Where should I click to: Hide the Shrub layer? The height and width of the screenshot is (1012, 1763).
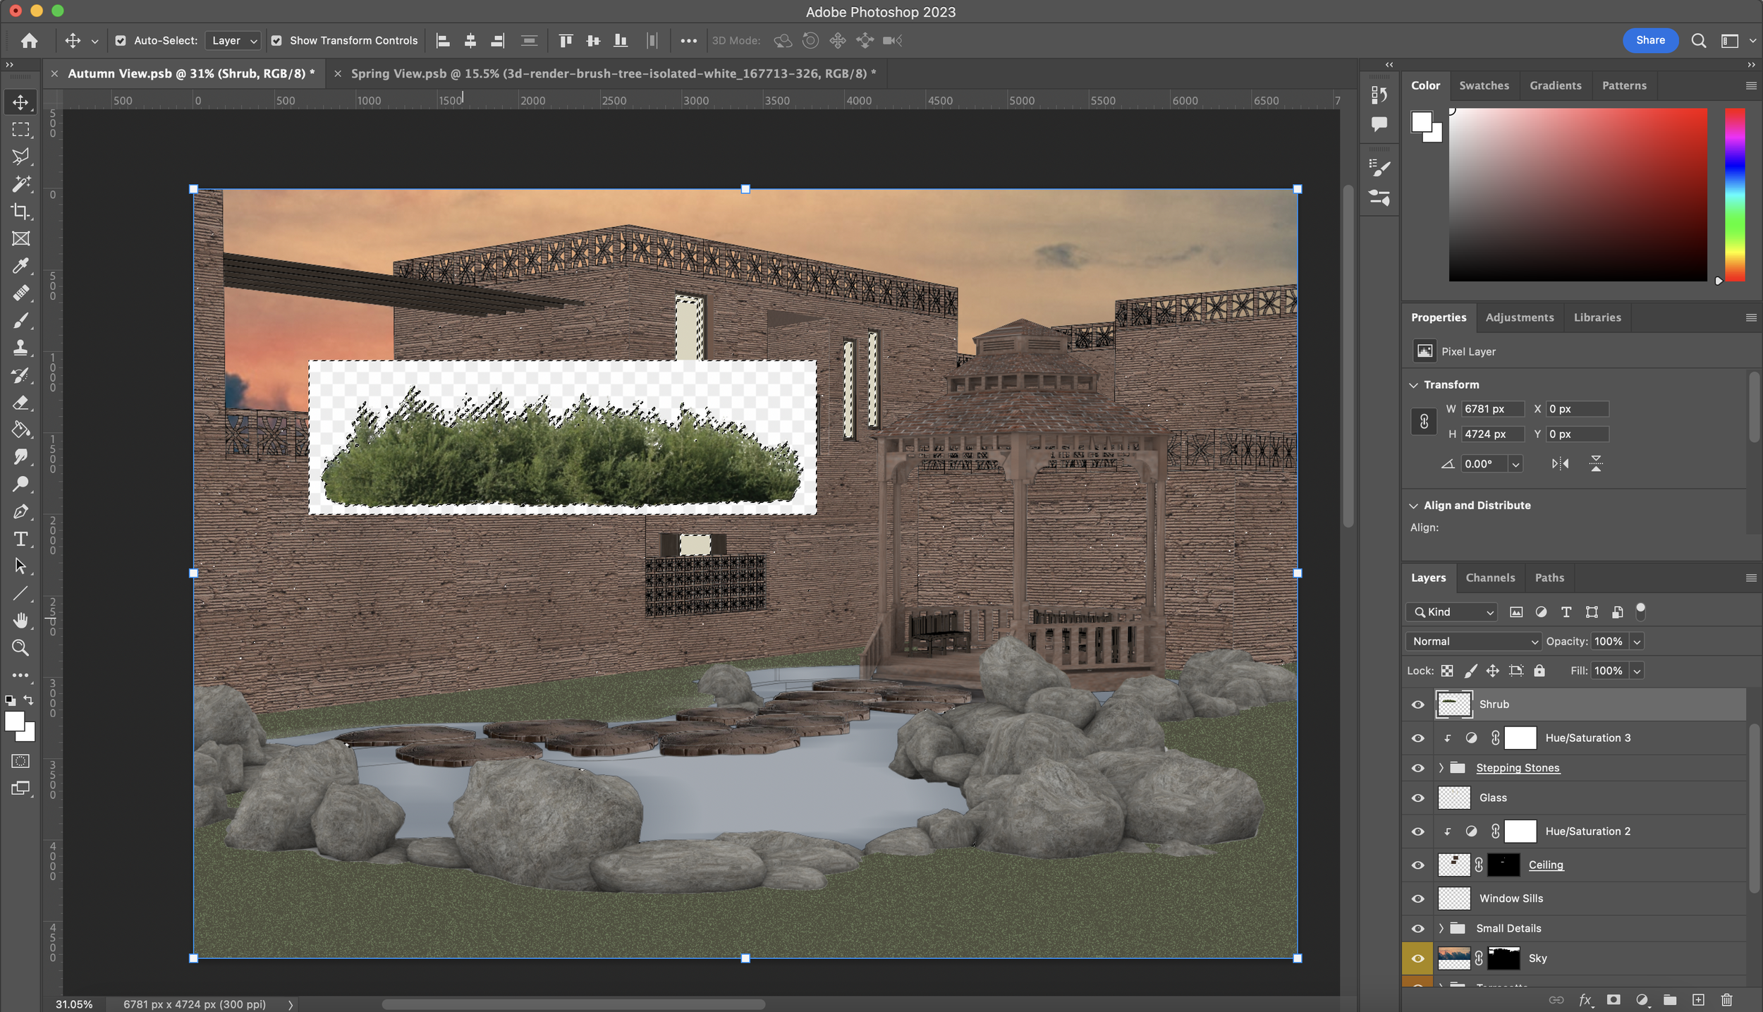click(1417, 705)
